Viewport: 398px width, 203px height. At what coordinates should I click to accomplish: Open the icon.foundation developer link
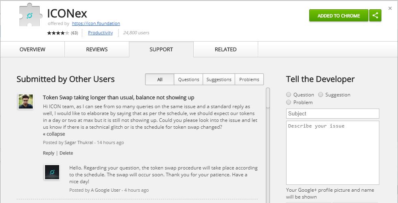click(x=96, y=23)
